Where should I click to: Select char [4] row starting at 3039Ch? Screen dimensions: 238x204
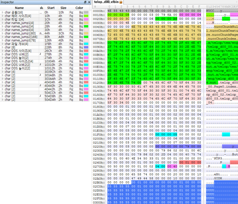coord(45,72)
